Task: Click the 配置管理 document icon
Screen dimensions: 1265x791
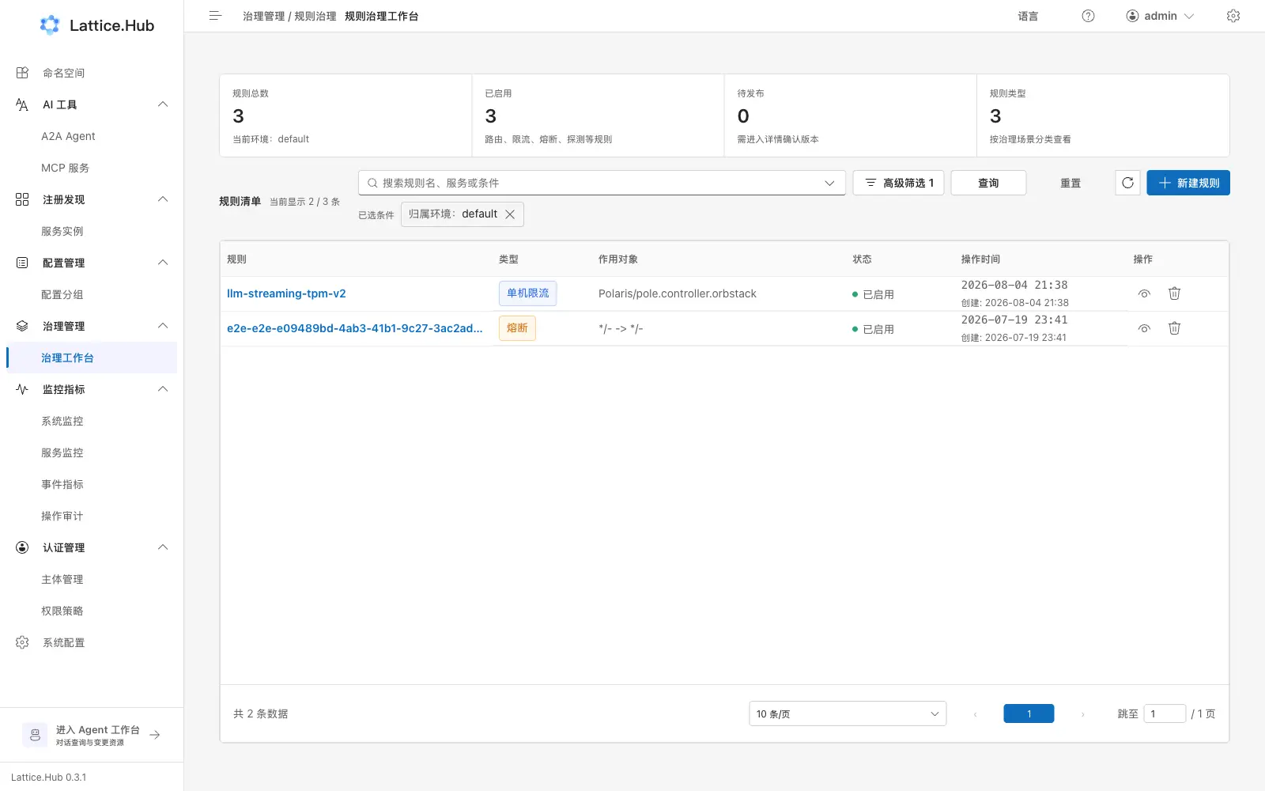Action: pos(22,263)
